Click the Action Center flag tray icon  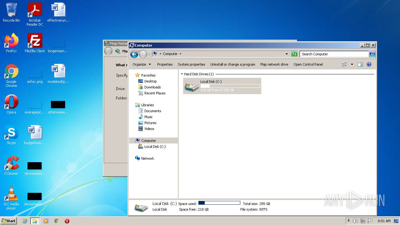pyautogui.click(x=370, y=221)
